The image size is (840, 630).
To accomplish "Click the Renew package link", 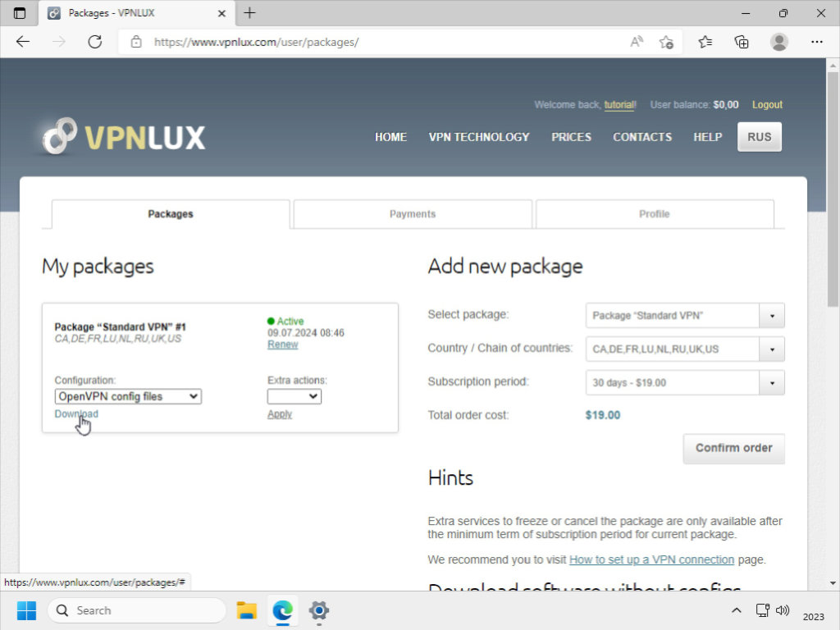I will 282,345.
